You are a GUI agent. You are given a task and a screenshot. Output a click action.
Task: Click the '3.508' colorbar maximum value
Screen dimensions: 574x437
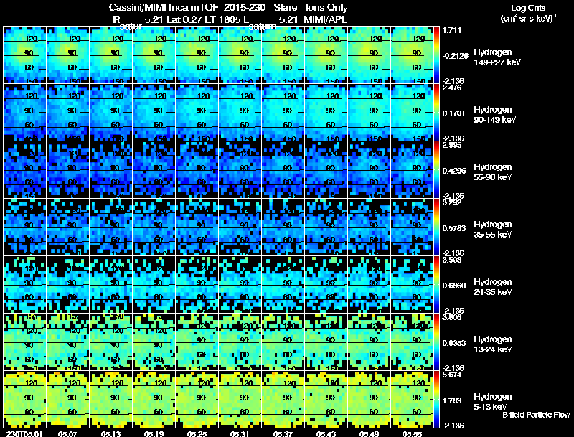coord(452,260)
